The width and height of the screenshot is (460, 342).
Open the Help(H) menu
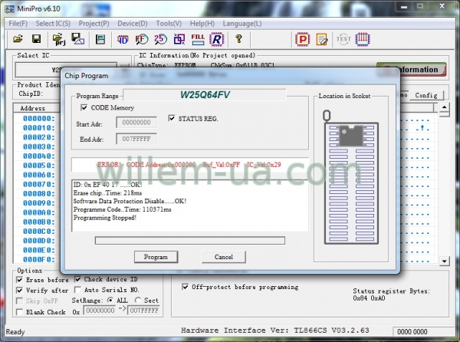pyautogui.click(x=202, y=24)
